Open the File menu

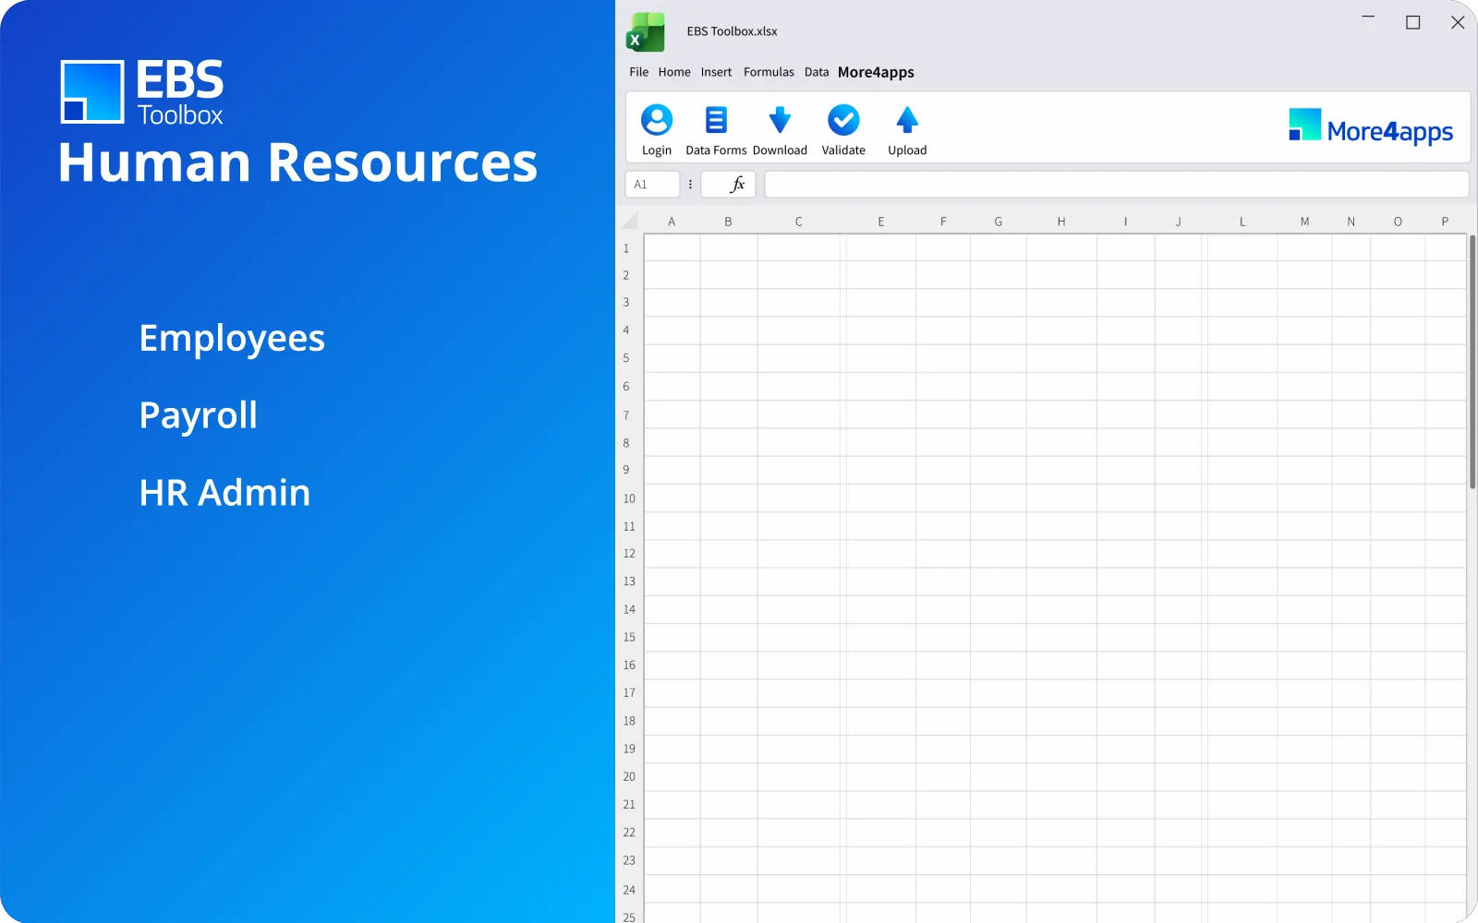[x=639, y=72]
